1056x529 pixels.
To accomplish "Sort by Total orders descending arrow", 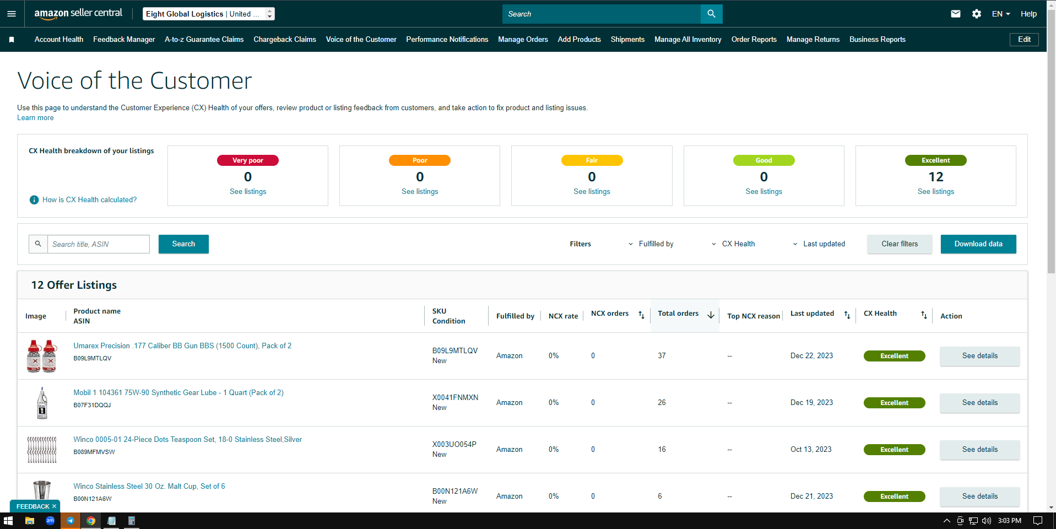I will 711,315.
